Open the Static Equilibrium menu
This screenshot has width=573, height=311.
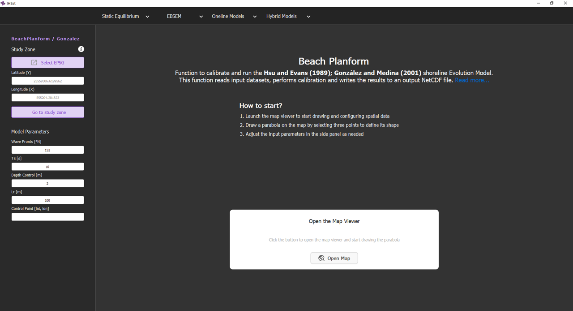point(120,16)
